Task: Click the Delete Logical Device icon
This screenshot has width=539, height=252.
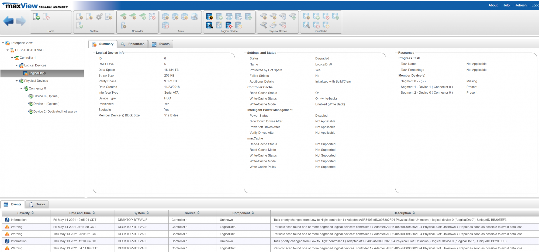Action: click(229, 25)
